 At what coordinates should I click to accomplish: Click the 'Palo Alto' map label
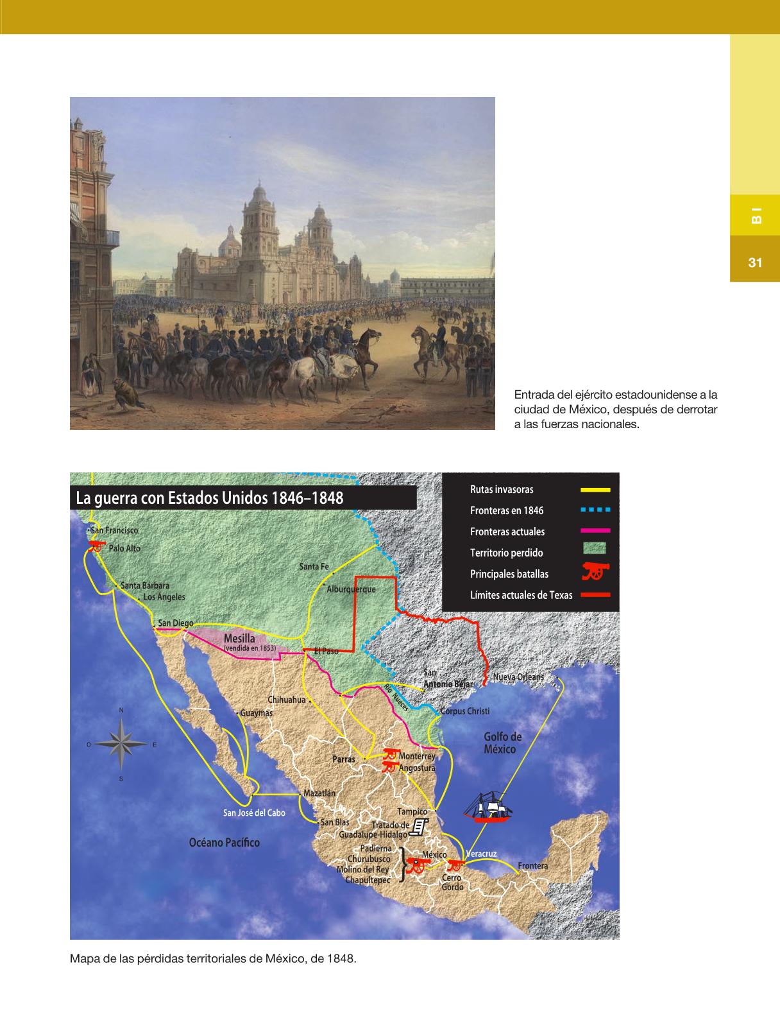124,548
